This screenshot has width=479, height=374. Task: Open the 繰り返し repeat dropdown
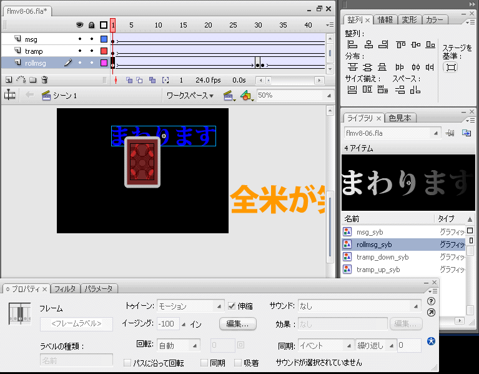coord(376,345)
